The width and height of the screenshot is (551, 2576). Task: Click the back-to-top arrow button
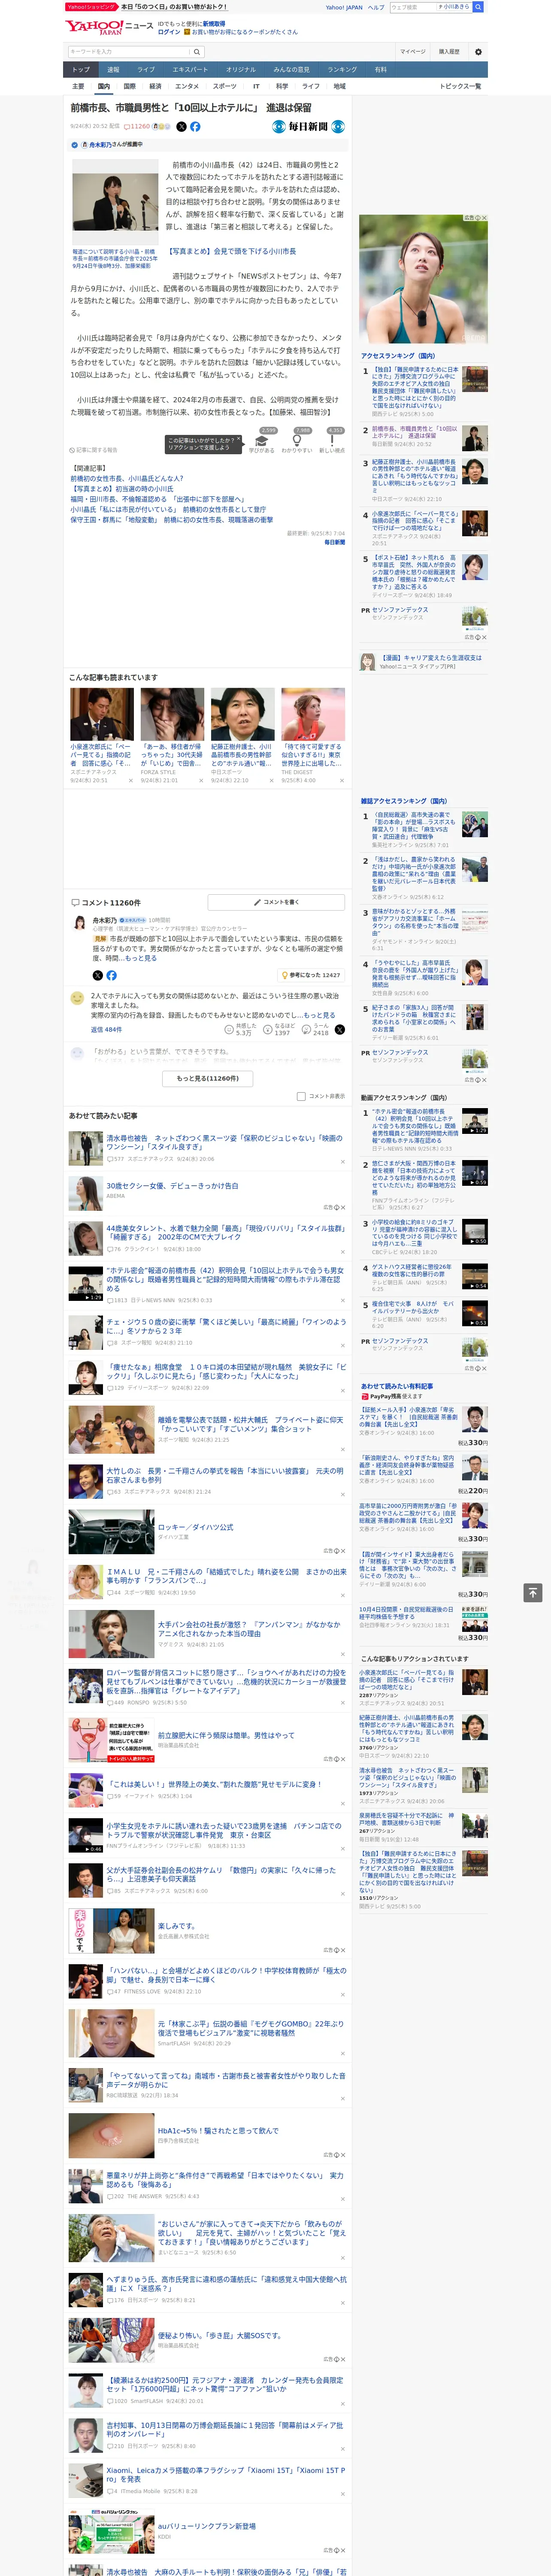coord(533,1592)
